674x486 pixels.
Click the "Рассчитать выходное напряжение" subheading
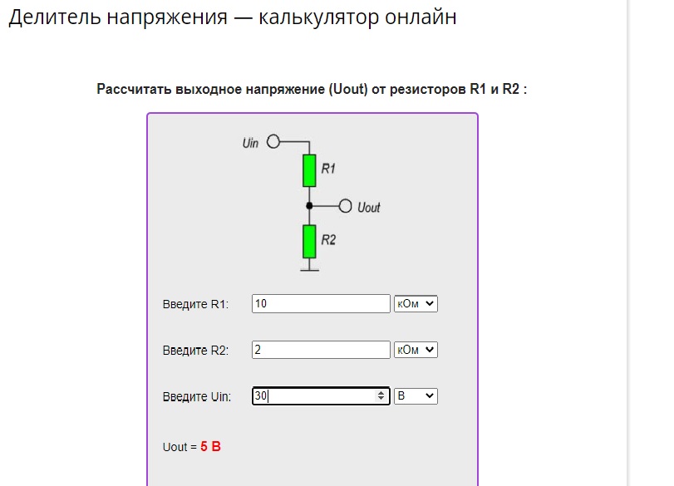312,89
